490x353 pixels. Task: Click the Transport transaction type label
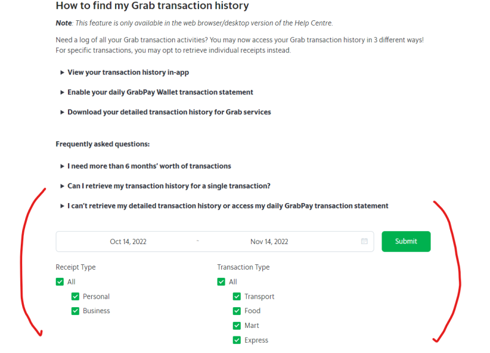pos(259,297)
